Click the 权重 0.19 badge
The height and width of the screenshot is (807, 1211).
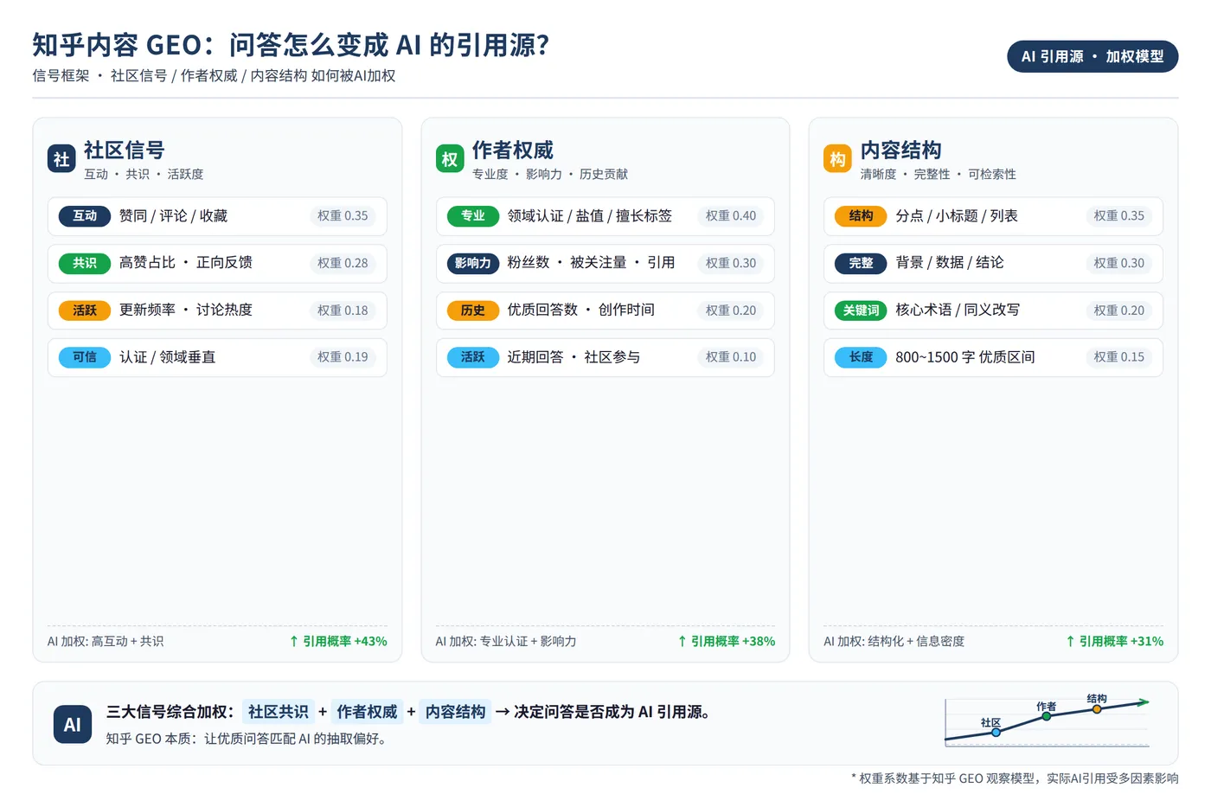tap(343, 356)
